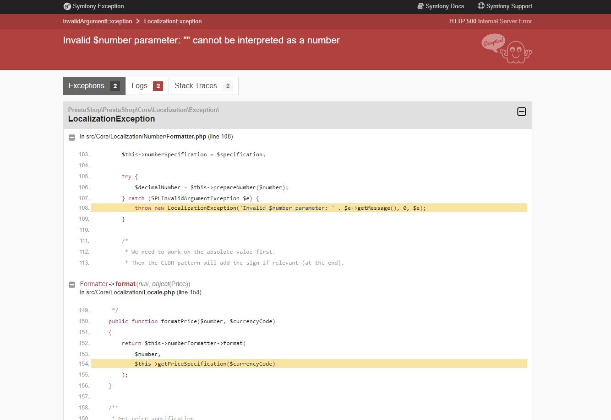The width and height of the screenshot is (611, 420).
Task: Collapse the Formatter->format trace block
Action: point(72,285)
